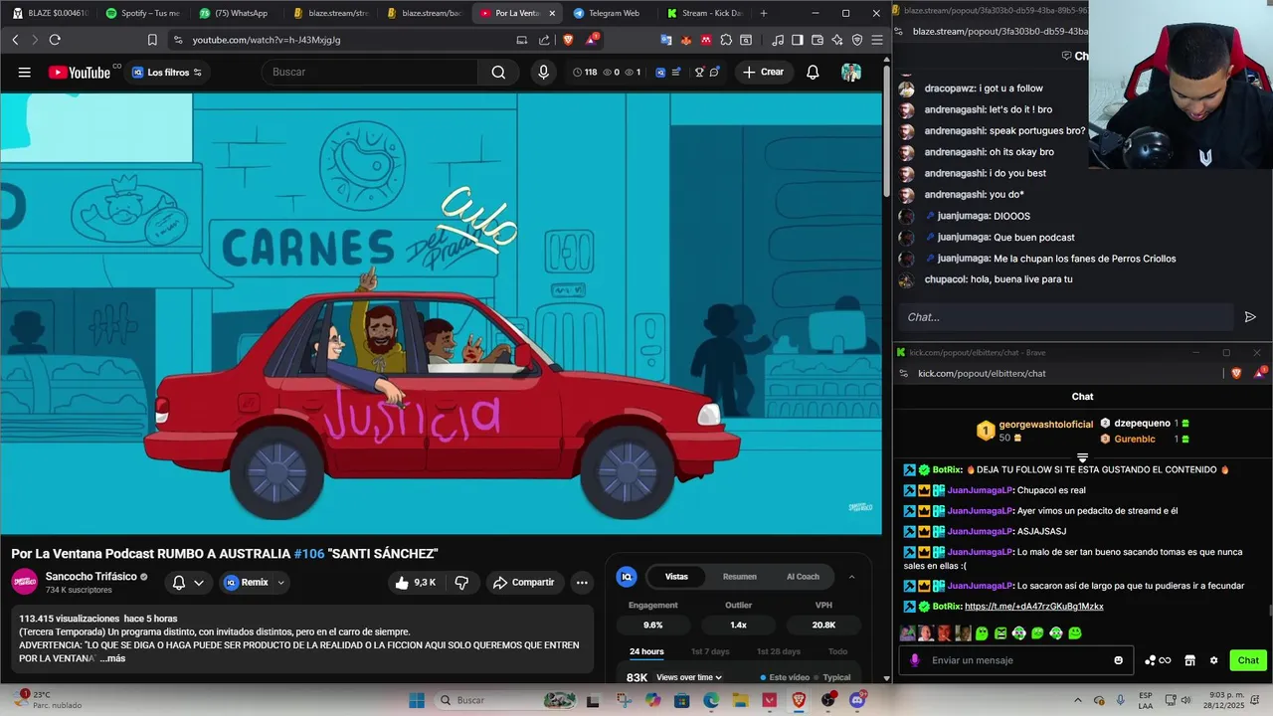
Task: Collapse the vidIQ panel chevron
Action: (851, 577)
